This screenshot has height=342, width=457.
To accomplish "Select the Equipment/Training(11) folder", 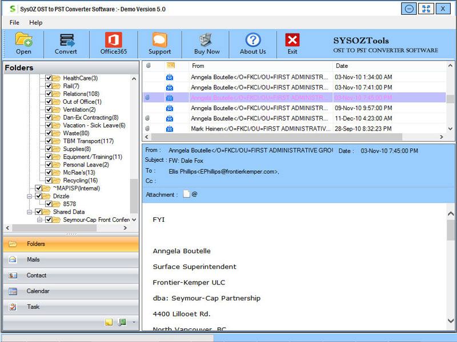I will [x=93, y=157].
